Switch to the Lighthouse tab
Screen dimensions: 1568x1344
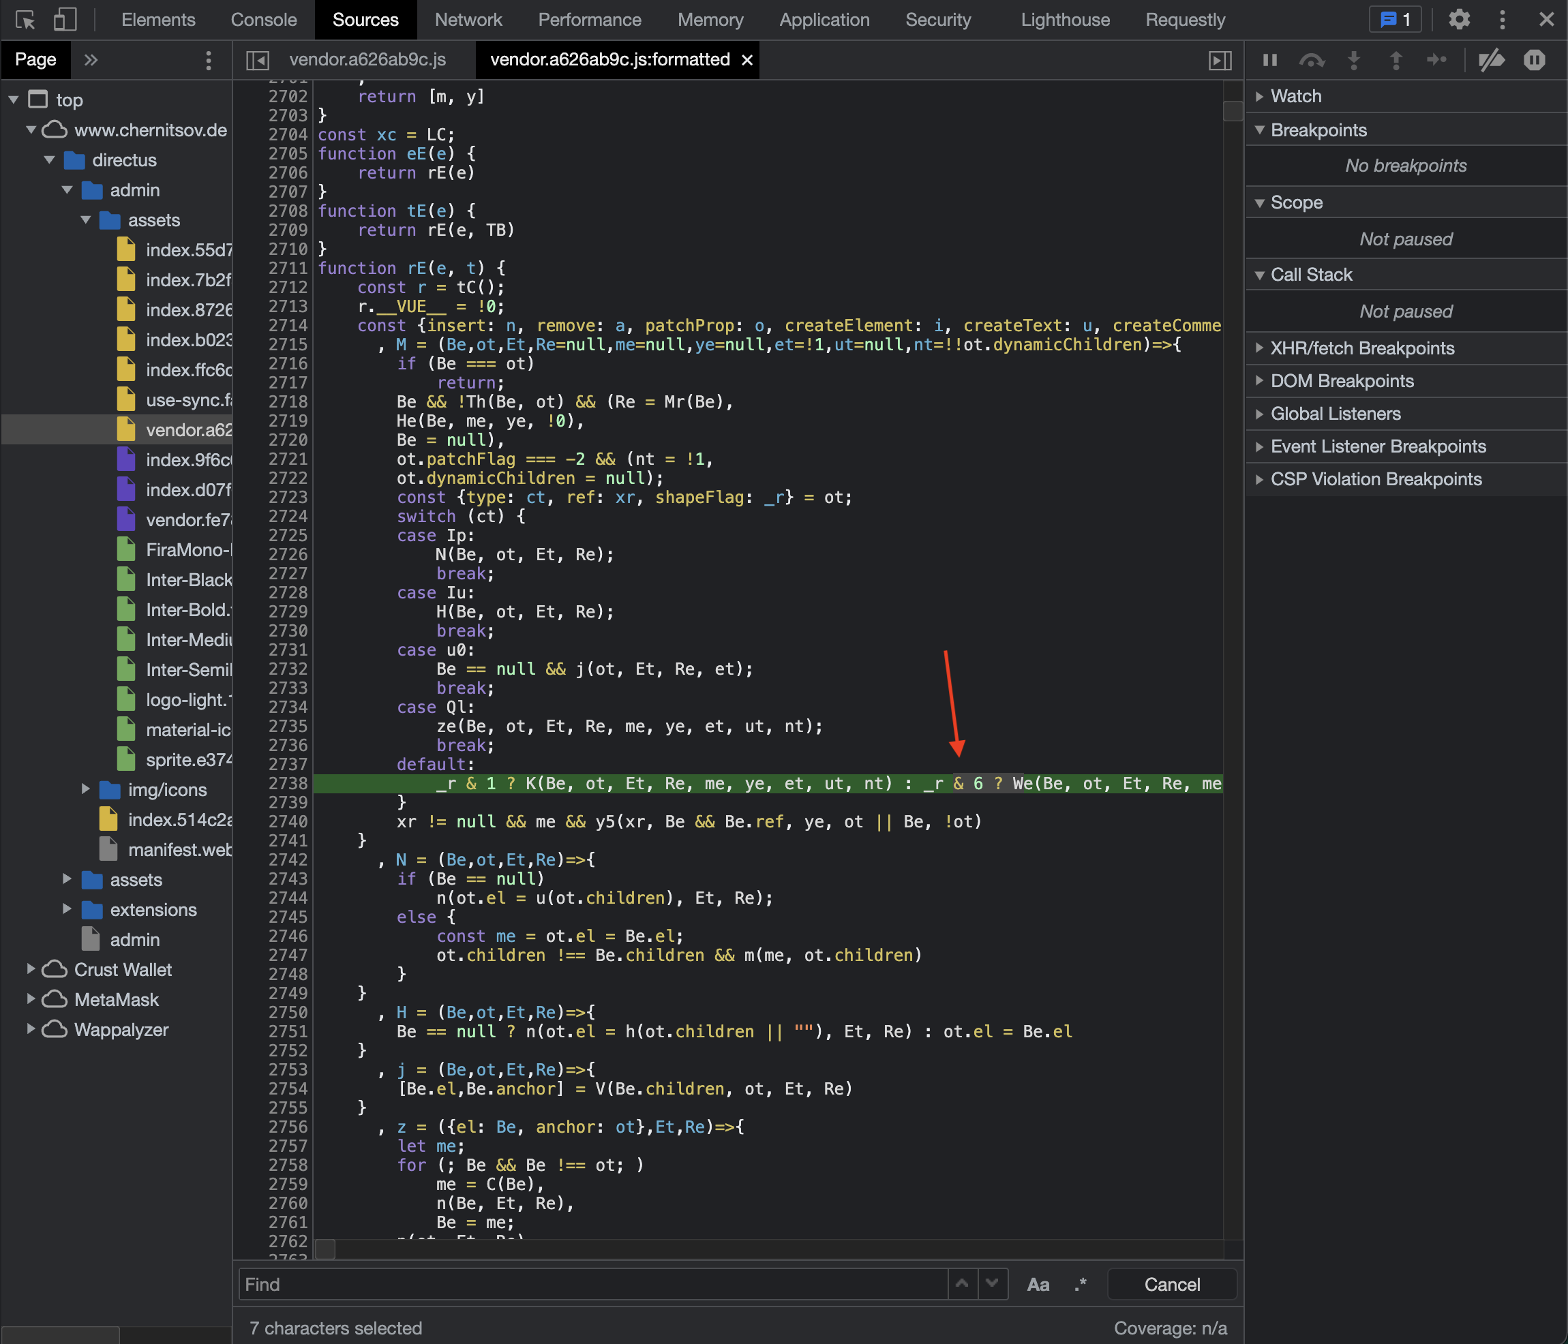(1065, 20)
